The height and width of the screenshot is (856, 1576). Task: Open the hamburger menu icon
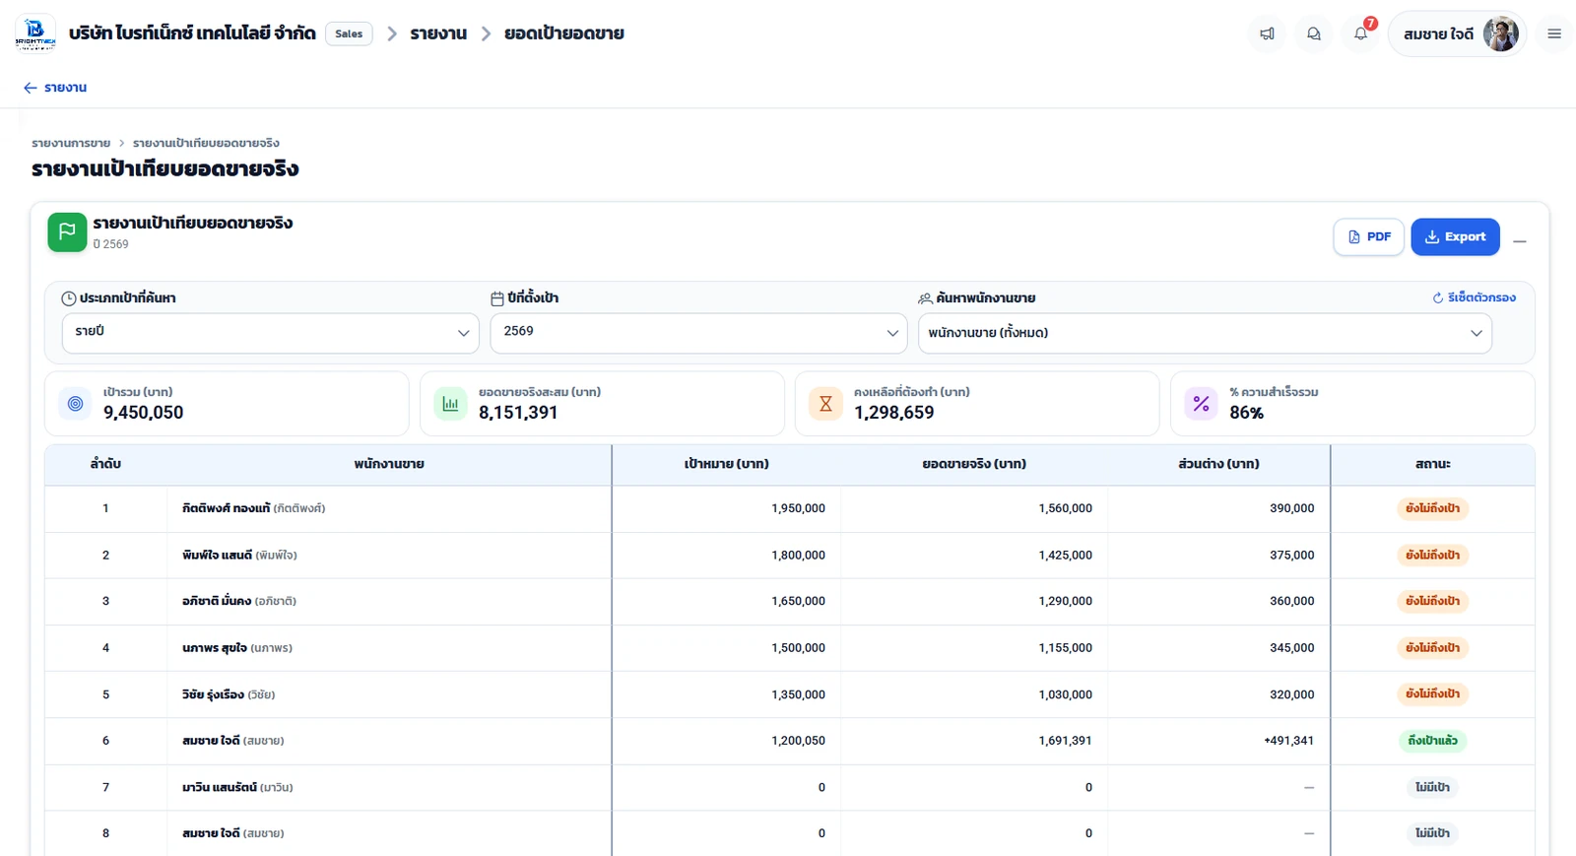tap(1554, 33)
